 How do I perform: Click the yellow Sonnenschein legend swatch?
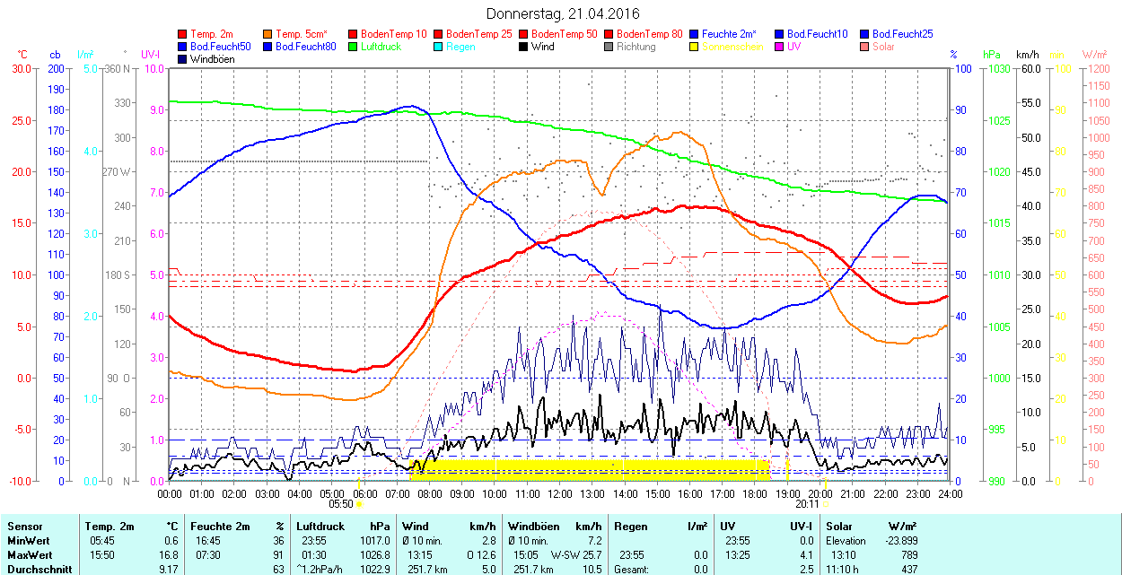pos(694,47)
